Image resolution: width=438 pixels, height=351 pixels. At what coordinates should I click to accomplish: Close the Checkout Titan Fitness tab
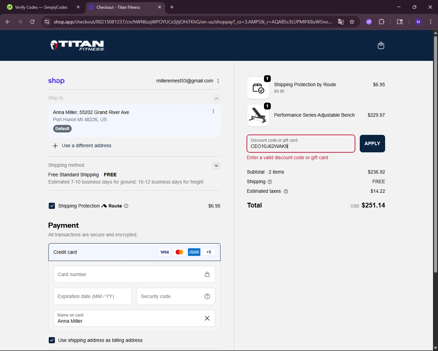[159, 7]
